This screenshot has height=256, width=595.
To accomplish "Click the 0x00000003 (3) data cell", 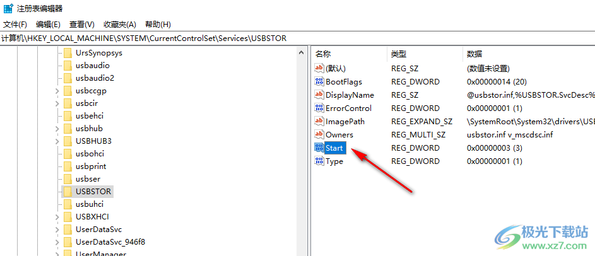I will (x=495, y=148).
